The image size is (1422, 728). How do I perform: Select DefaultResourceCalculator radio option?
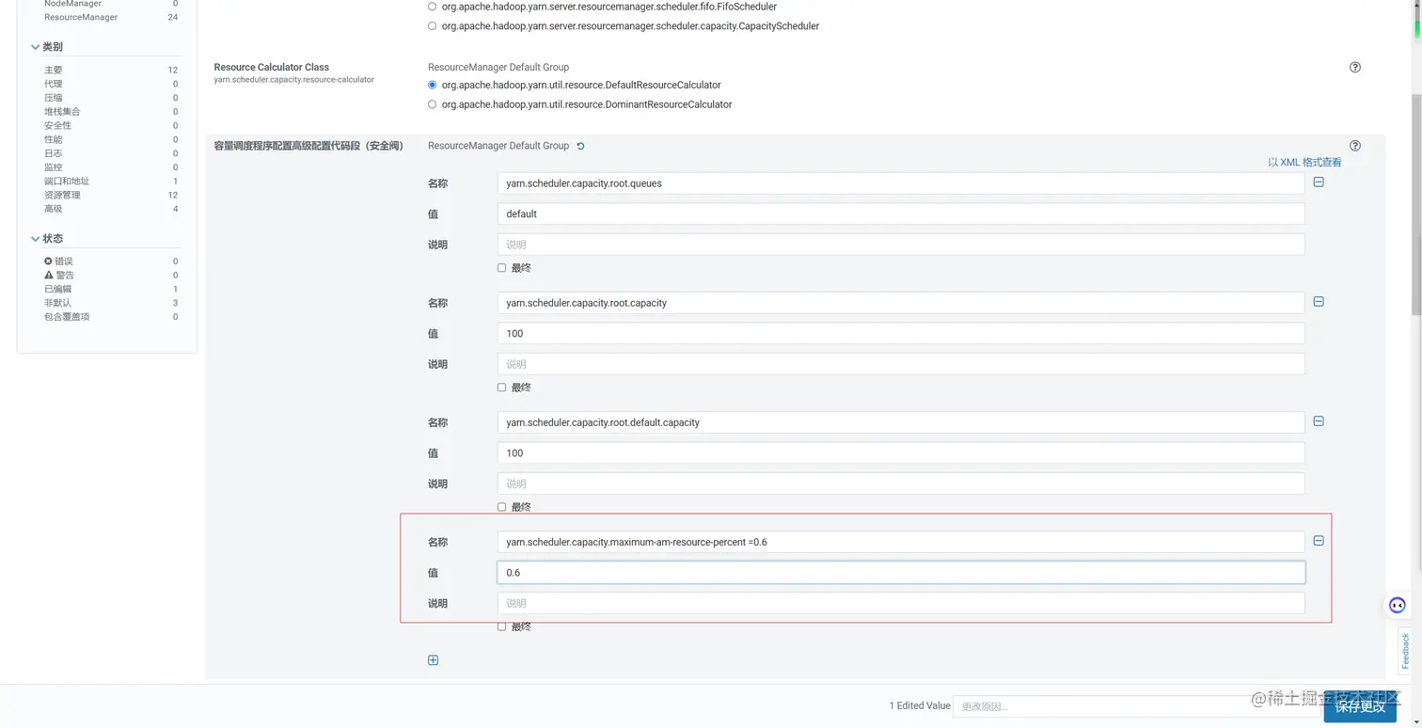433,85
